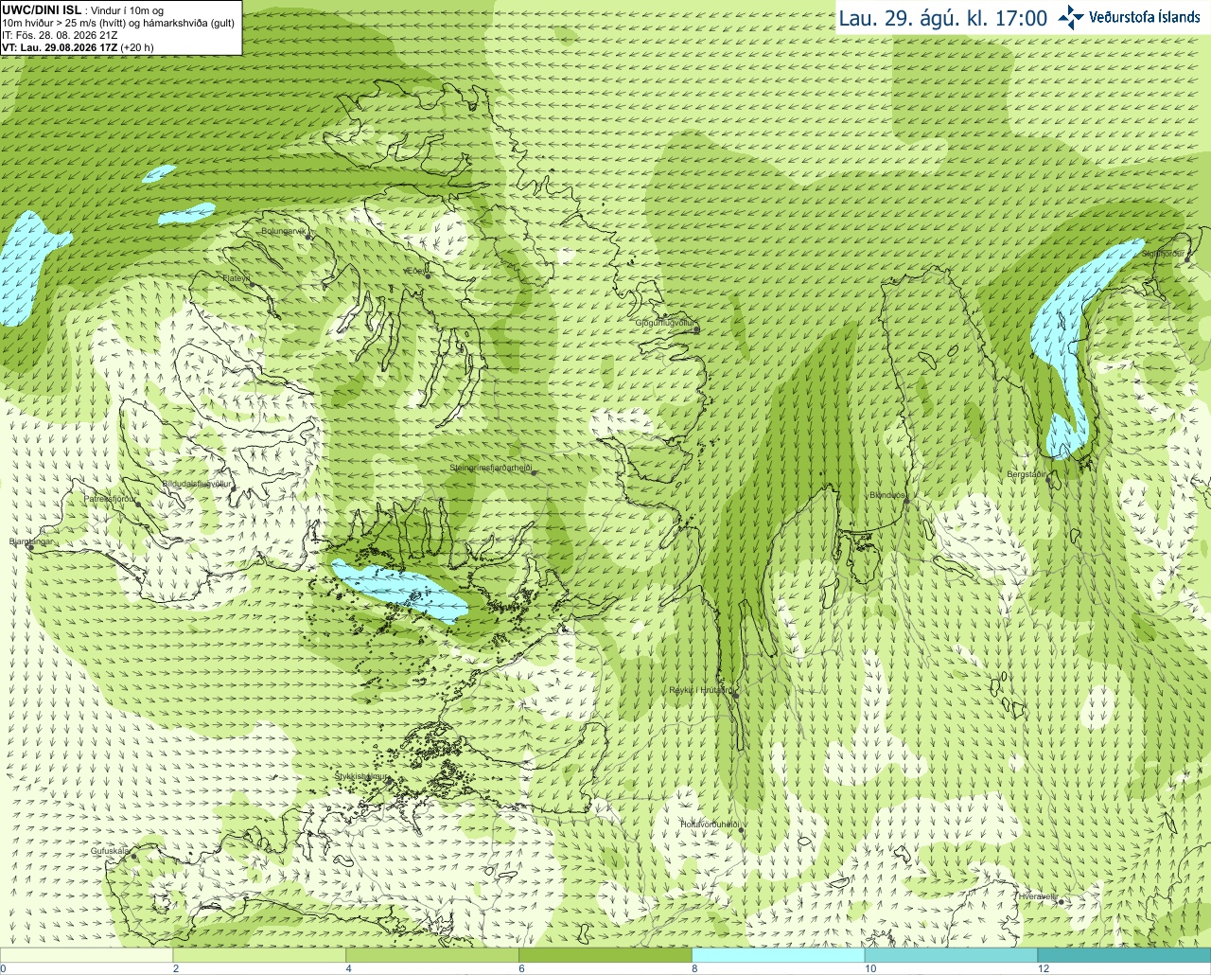Click the UWC/DINI ISL info box title

pos(42,9)
